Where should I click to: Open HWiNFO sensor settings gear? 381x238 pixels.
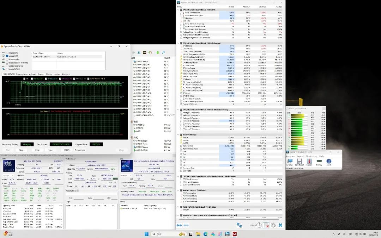[x=273, y=225]
